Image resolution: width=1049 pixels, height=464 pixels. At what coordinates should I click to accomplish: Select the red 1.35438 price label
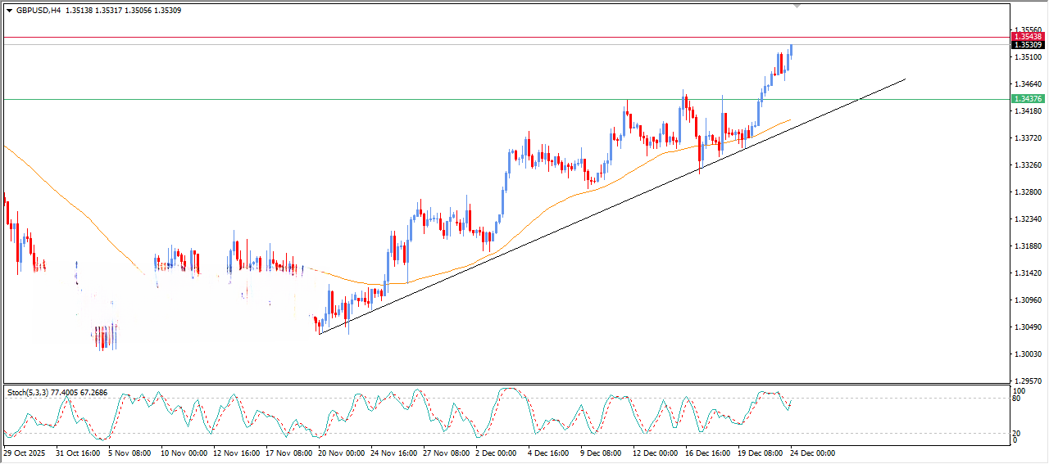(1028, 37)
